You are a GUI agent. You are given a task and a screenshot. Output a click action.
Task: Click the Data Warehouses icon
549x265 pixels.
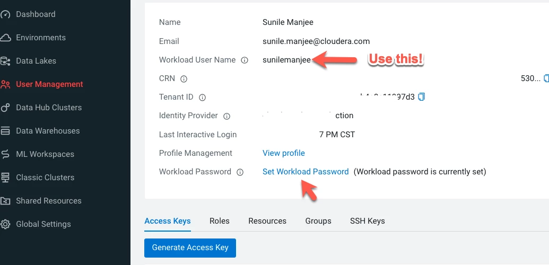(5, 131)
